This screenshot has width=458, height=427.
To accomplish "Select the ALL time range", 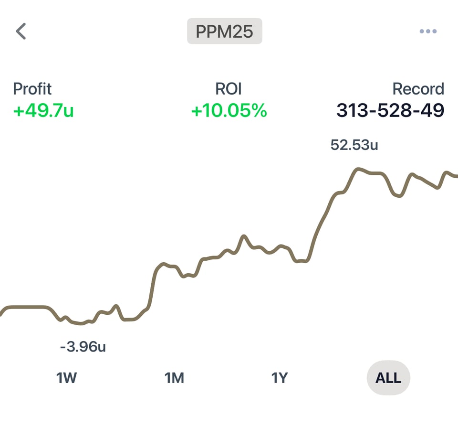I will (x=388, y=378).
